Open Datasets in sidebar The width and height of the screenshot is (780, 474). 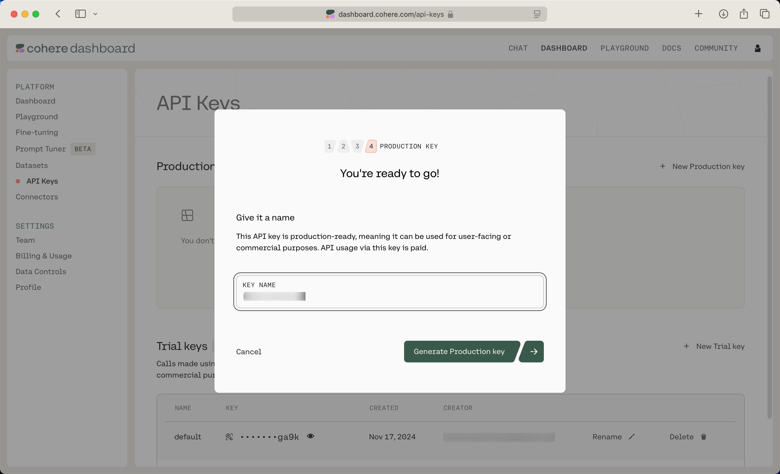click(32, 165)
